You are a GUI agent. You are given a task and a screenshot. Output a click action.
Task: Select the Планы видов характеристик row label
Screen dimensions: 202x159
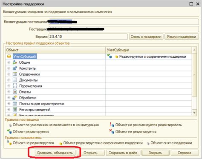[x=42, y=104]
